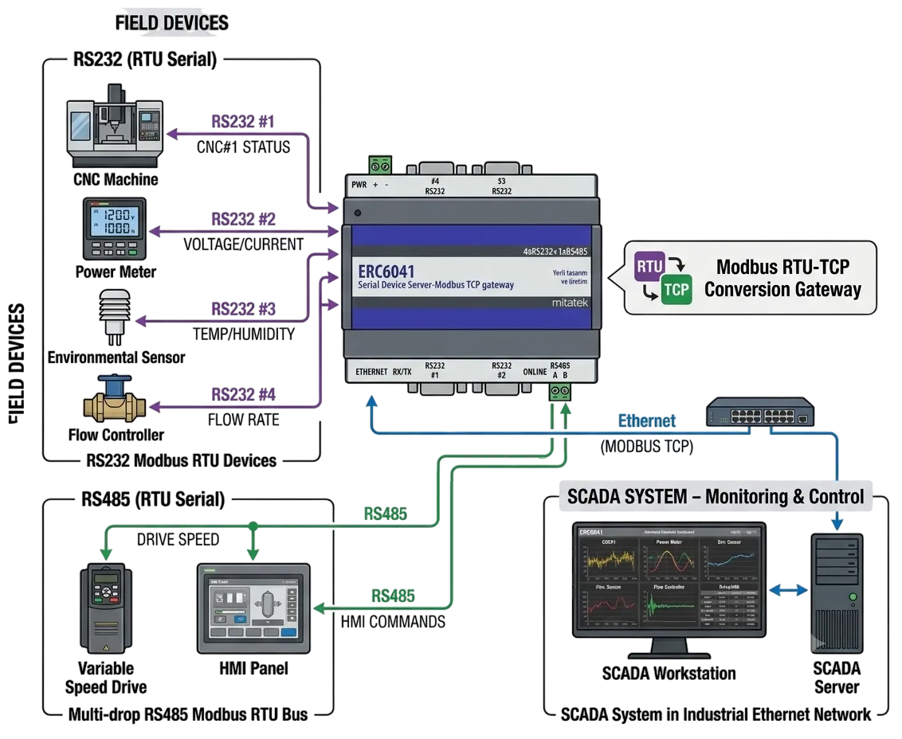Click the ERC6041 gateway device label

tap(386, 271)
